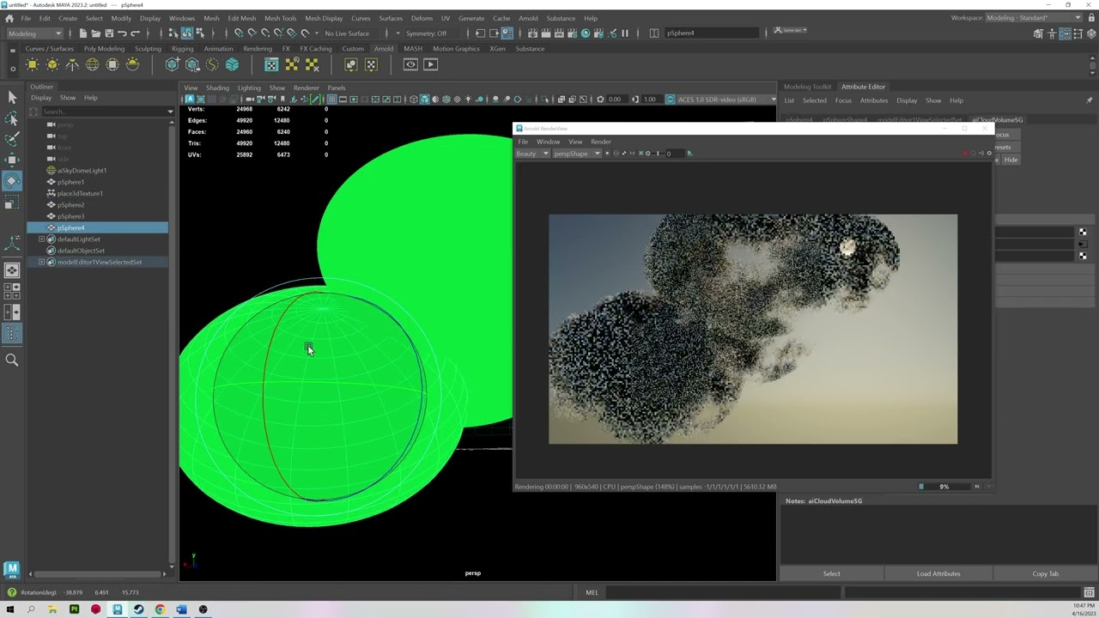Expand modelEditor1ViewSelectedSet in Outliner
This screenshot has width=1099, height=618.
coord(41,262)
